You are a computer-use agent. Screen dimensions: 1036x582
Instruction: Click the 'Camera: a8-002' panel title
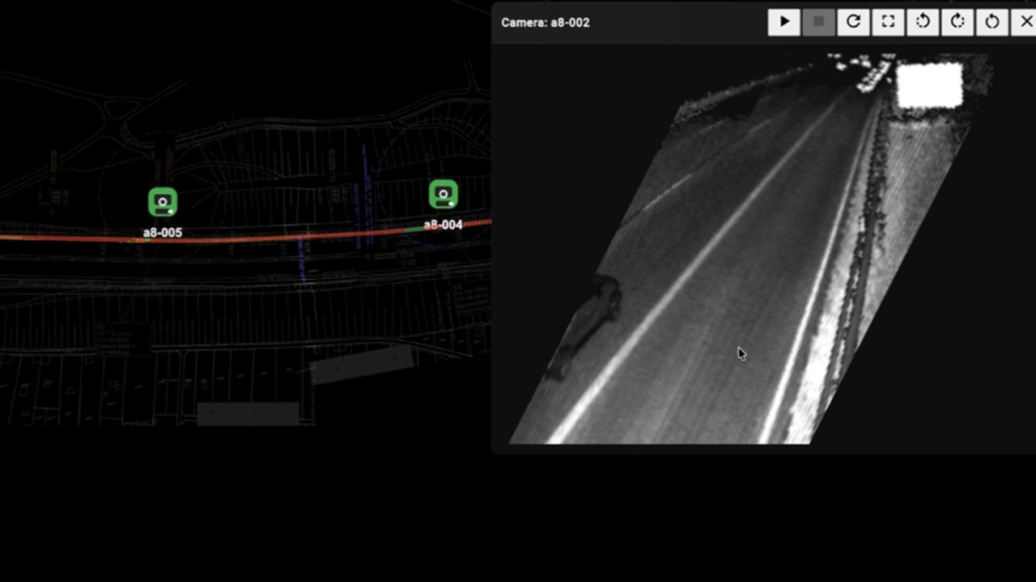(545, 23)
